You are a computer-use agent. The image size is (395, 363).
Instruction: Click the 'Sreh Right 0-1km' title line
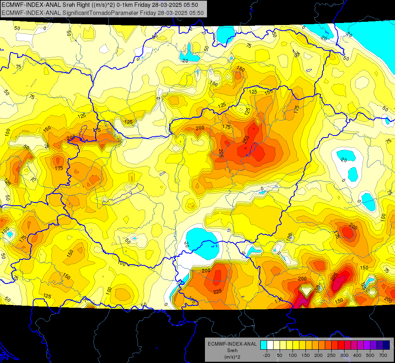click(x=100, y=5)
